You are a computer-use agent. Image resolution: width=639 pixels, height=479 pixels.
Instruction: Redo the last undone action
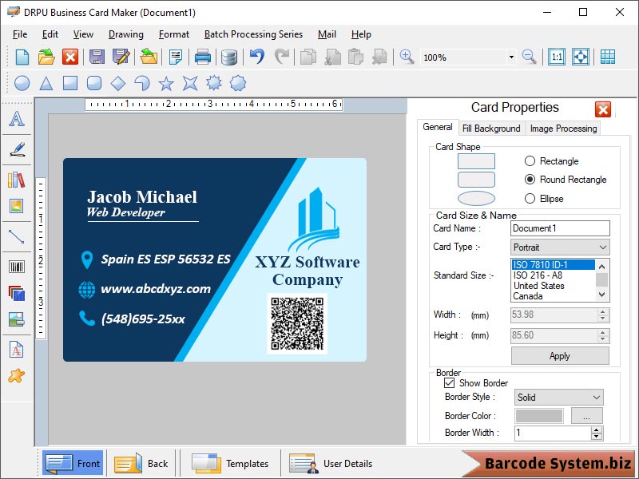point(282,57)
